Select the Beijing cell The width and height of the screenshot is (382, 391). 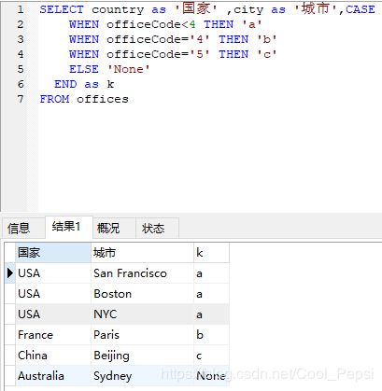coord(142,356)
